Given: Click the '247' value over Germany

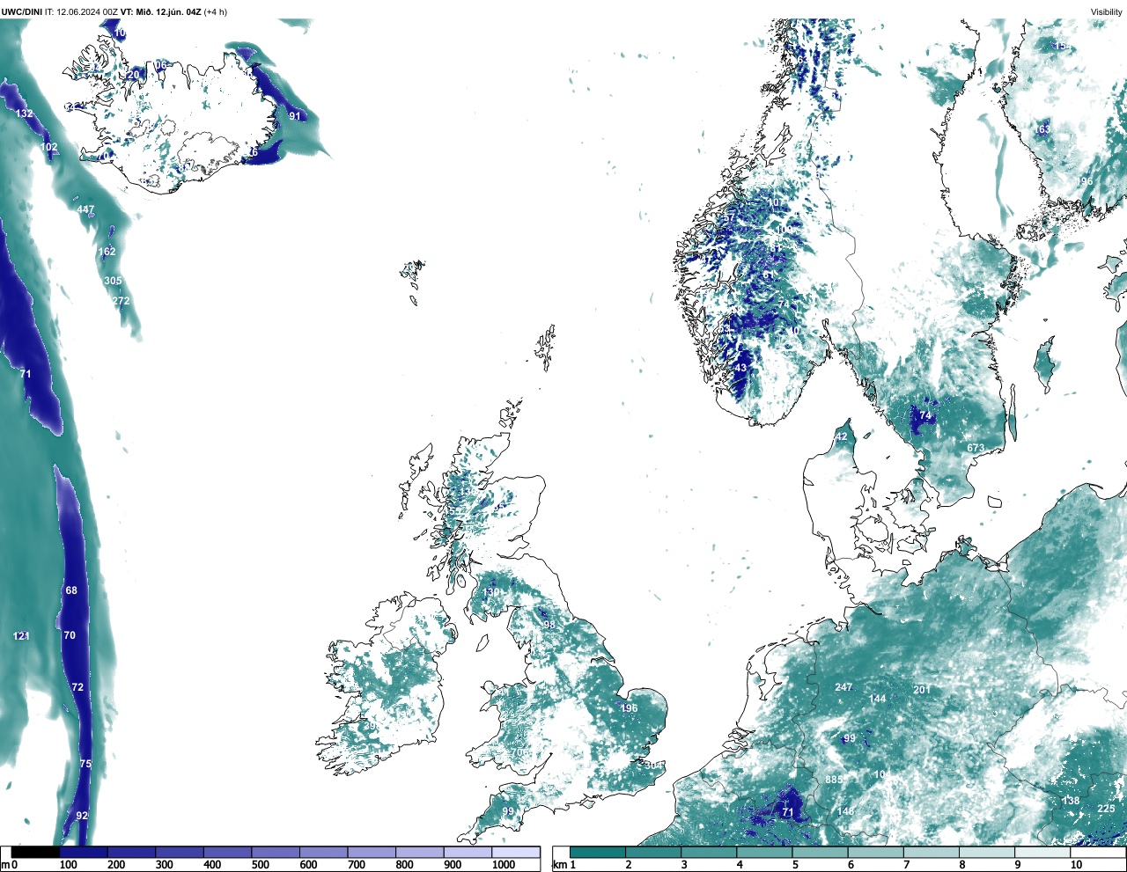Looking at the screenshot, I should [x=843, y=687].
